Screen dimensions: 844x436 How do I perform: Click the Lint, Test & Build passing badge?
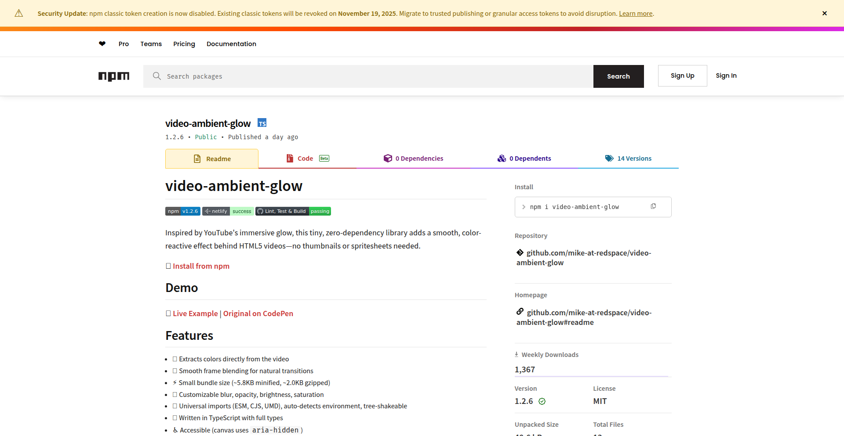point(293,211)
